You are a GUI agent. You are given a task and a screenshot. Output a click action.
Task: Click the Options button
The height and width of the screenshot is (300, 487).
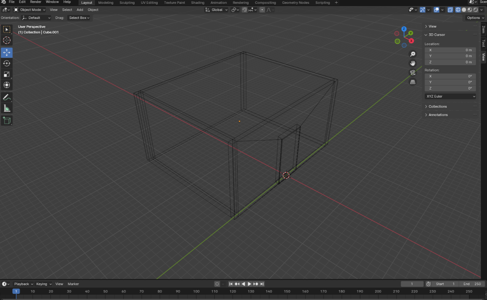pyautogui.click(x=475, y=18)
